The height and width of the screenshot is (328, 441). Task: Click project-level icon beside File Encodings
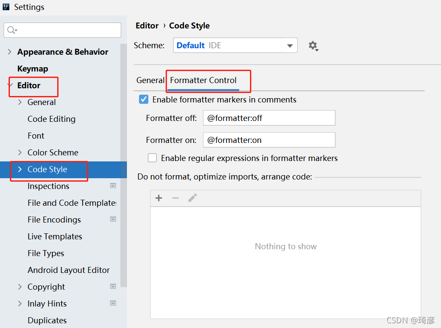tap(113, 220)
